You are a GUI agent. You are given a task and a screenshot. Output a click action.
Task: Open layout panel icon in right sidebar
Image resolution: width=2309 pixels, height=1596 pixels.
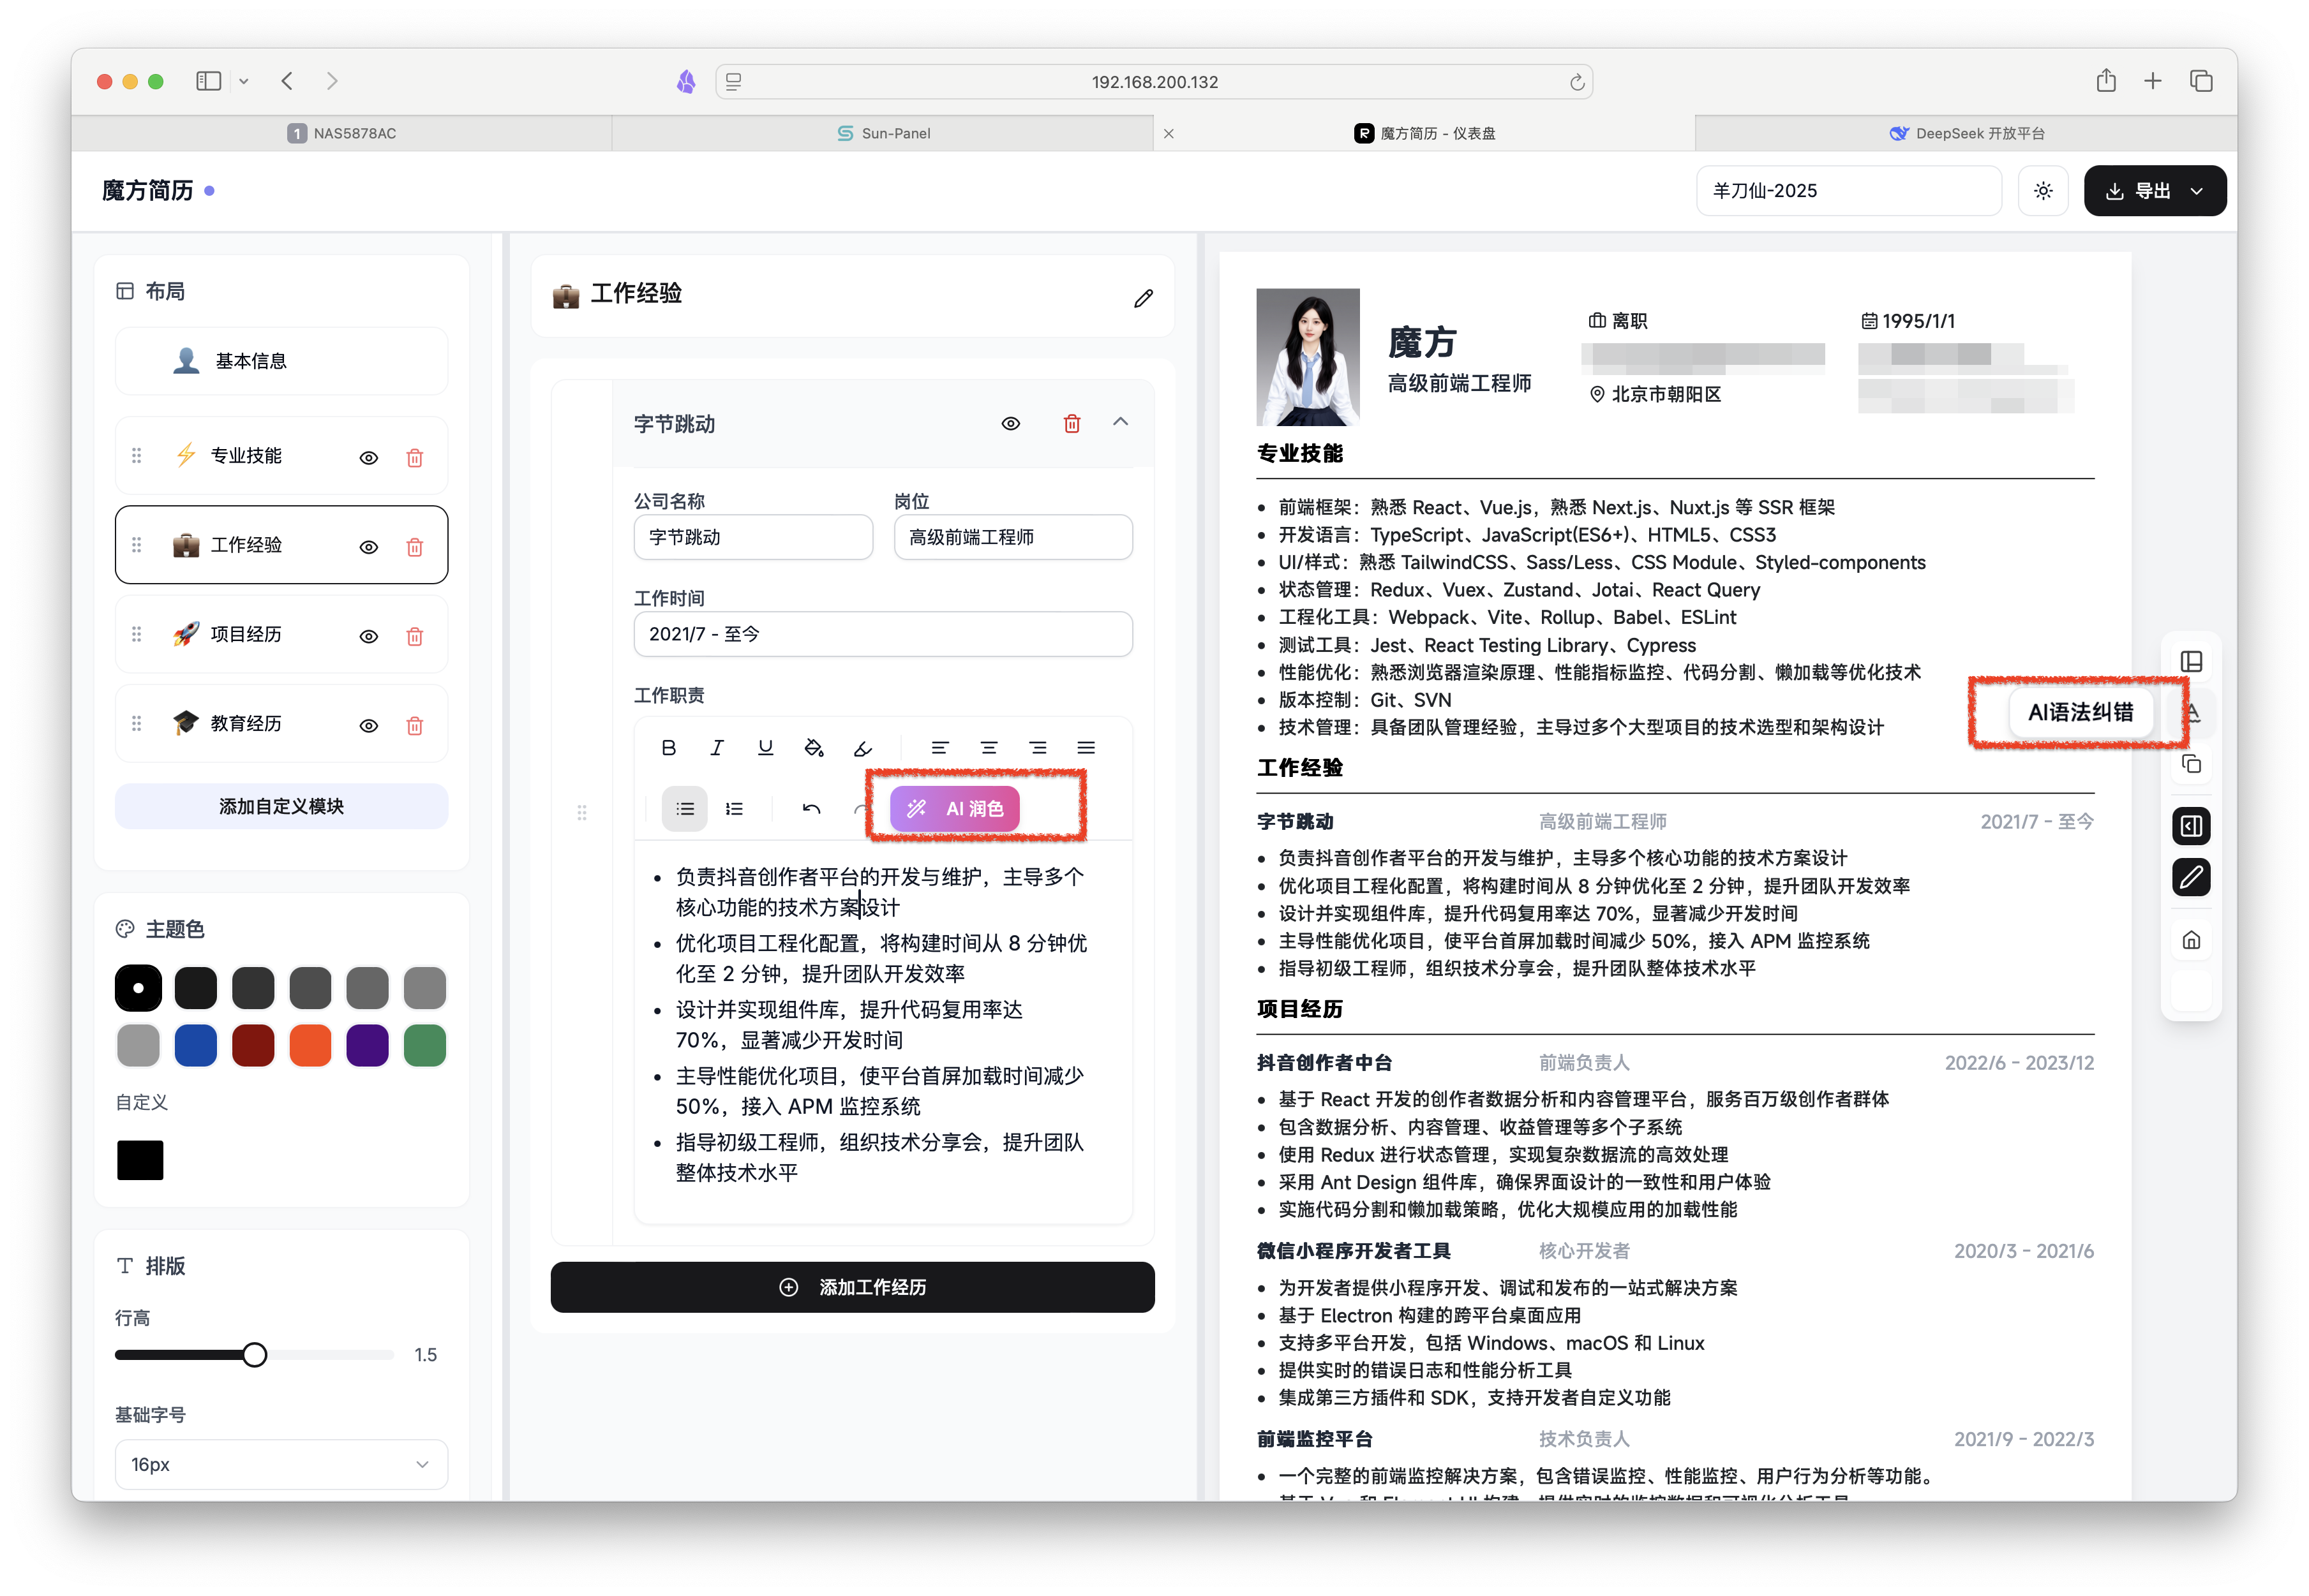coord(2191,662)
